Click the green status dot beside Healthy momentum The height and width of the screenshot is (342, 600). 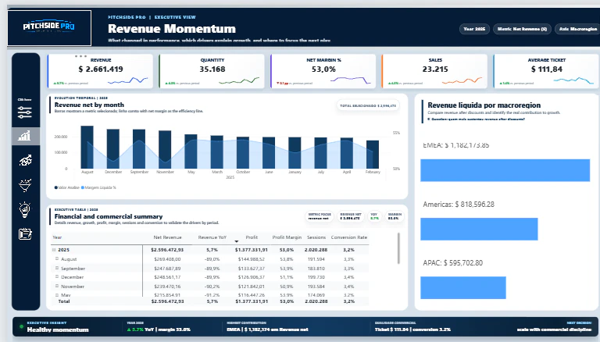[21, 326]
